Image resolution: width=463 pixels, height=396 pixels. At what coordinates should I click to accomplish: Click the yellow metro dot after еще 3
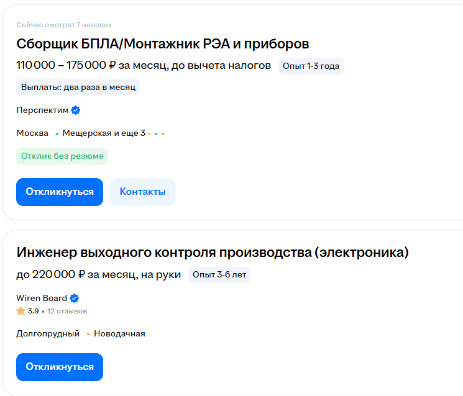click(149, 133)
